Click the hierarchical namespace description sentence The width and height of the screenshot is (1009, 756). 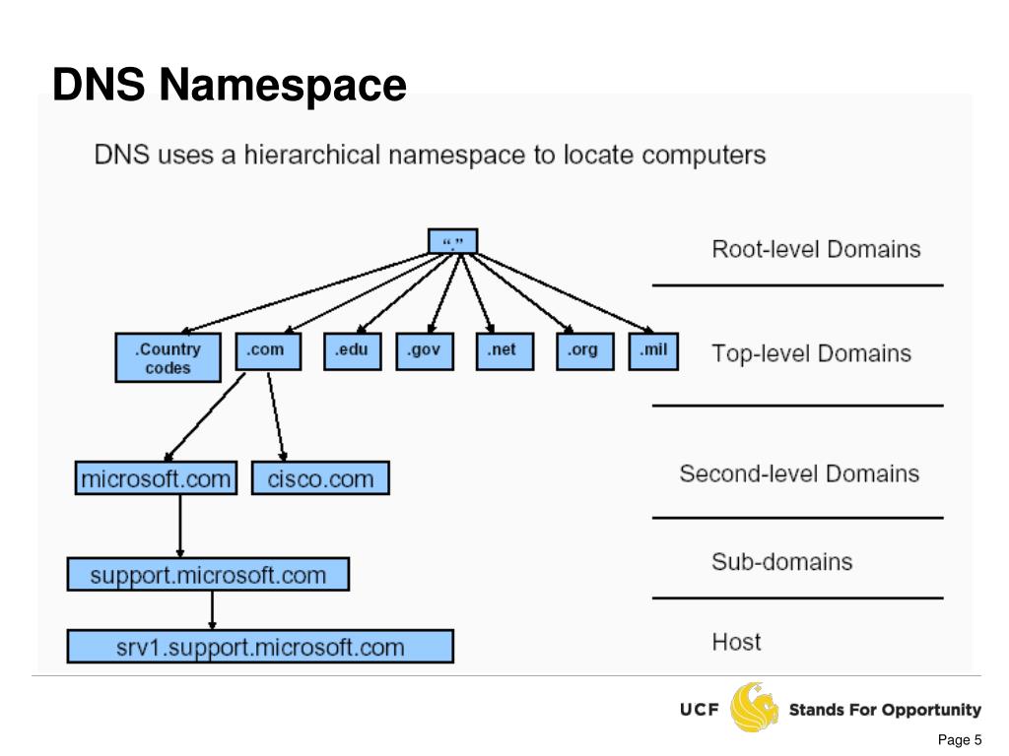[430, 155]
